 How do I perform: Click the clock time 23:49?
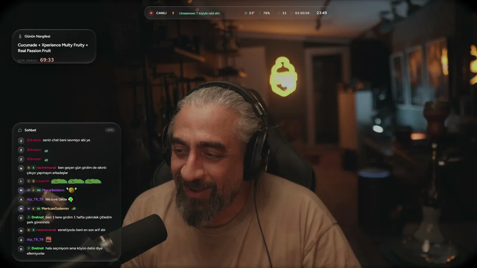point(322,13)
